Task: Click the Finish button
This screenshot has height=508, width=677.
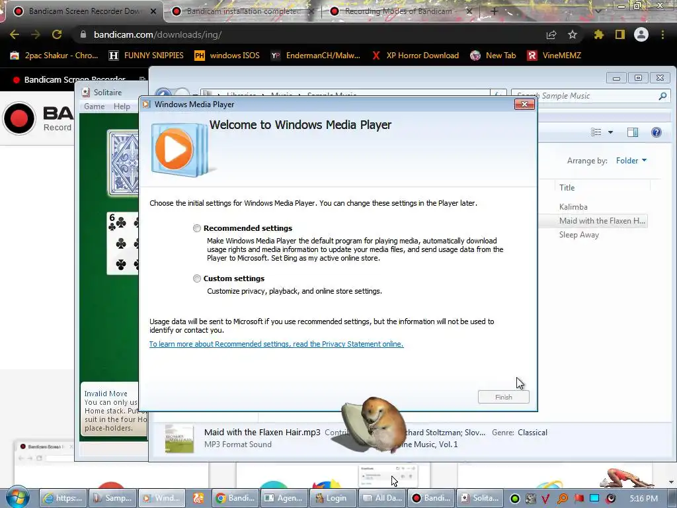Action: click(x=503, y=397)
